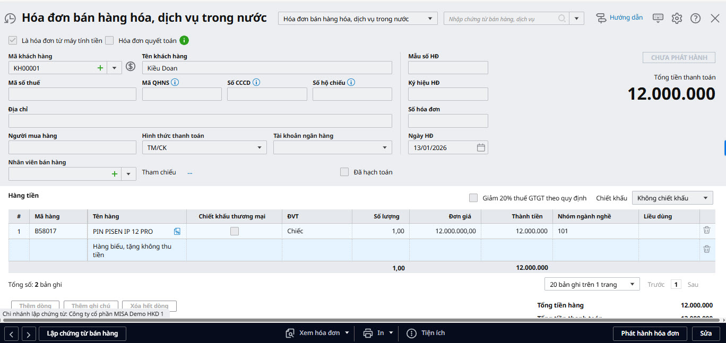Enable Giảm 20% thuế GTGT checkbox

coord(473,198)
